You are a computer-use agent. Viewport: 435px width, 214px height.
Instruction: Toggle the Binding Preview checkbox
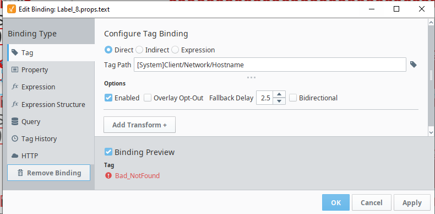tap(108, 152)
